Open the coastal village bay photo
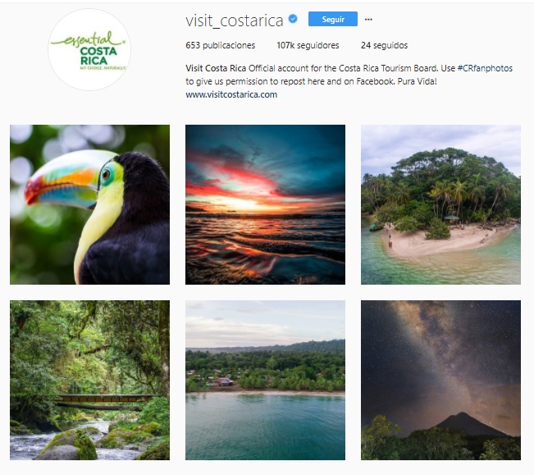 [265, 380]
